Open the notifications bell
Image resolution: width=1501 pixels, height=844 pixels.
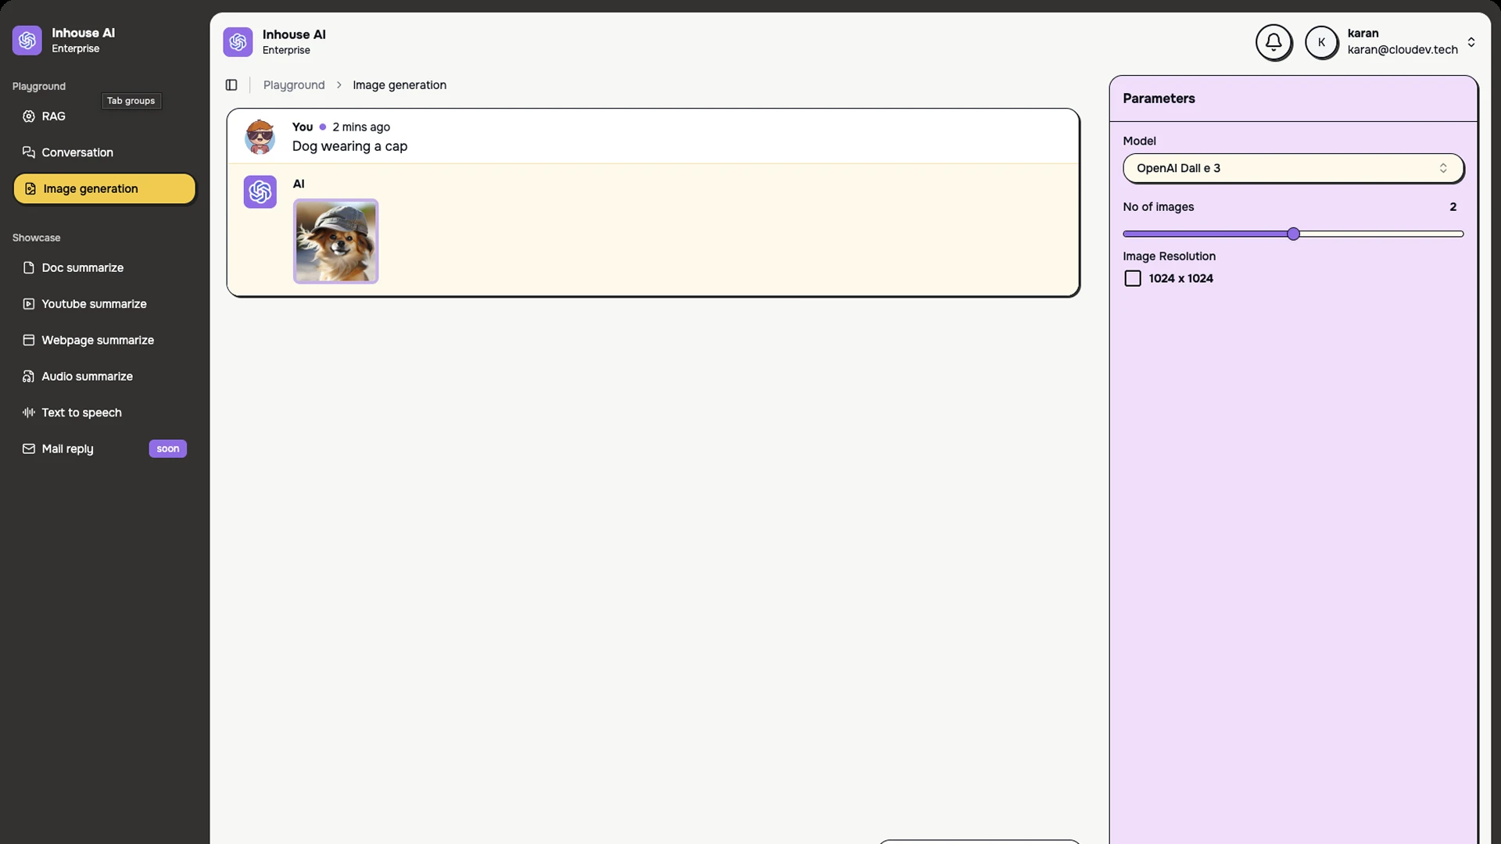(x=1274, y=42)
